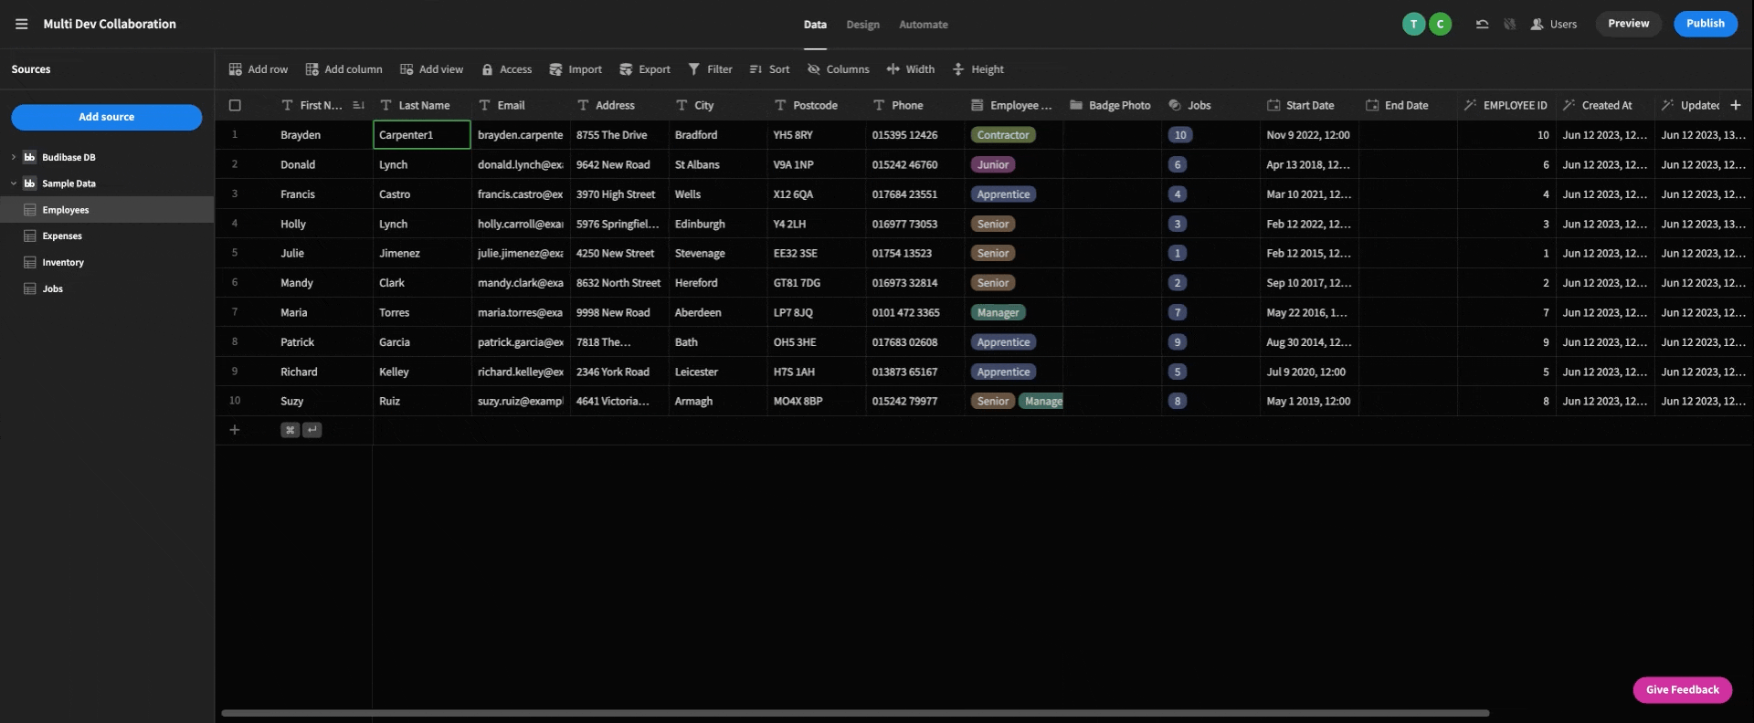This screenshot has width=1754, height=723.
Task: Click the Preview button
Action: click(x=1628, y=24)
